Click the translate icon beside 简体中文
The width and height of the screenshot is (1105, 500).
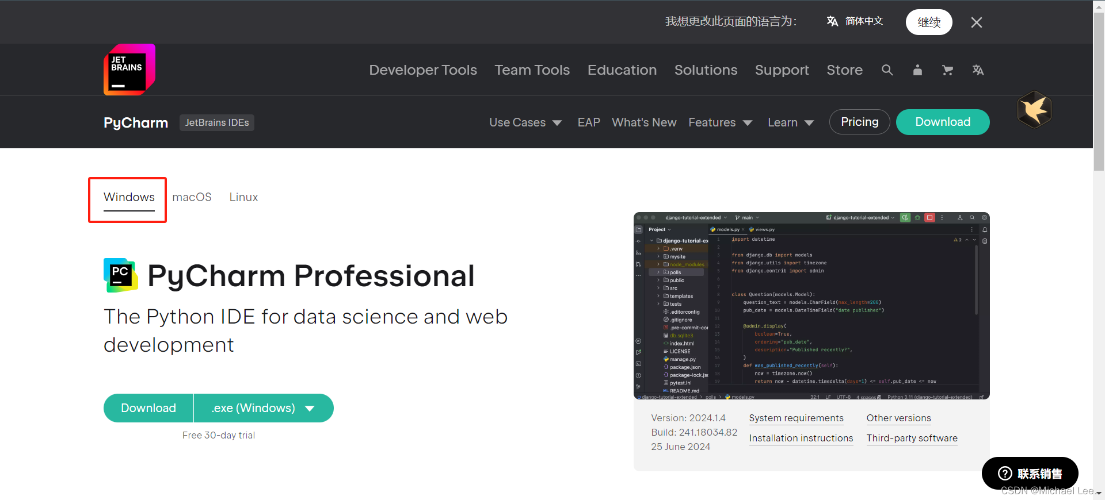point(832,21)
